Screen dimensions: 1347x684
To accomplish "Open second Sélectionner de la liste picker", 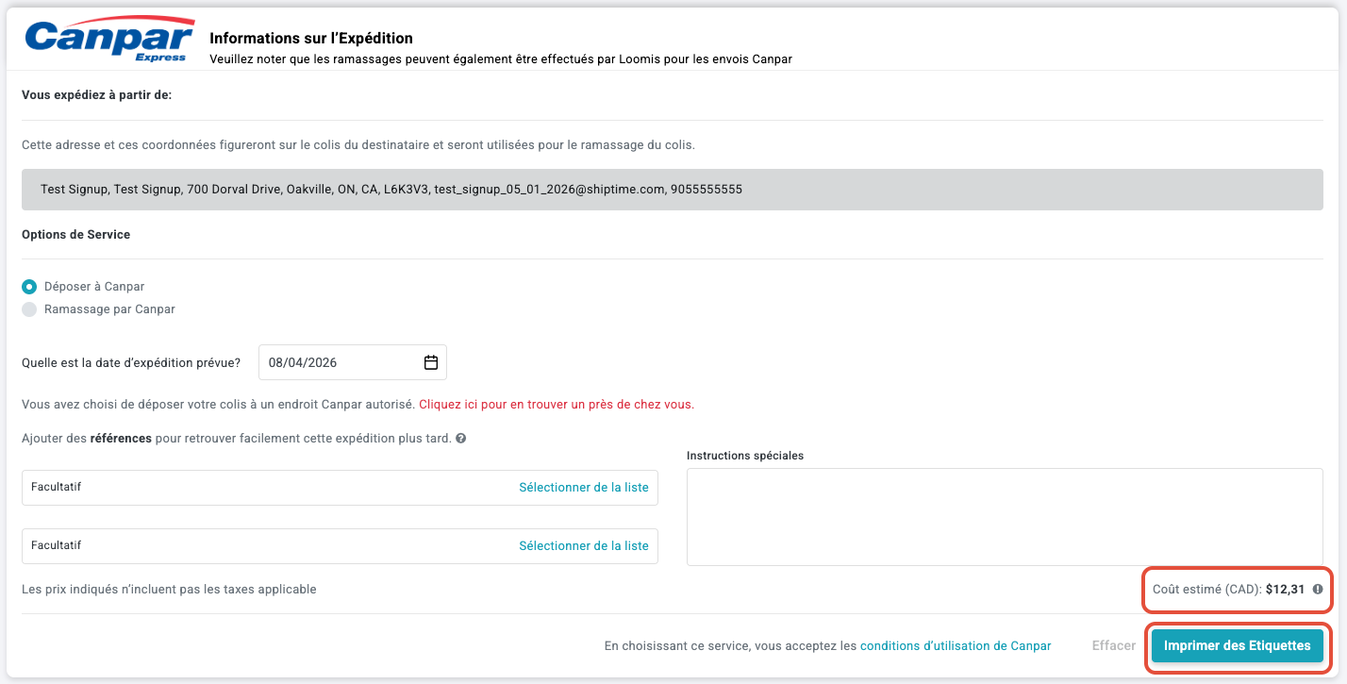I will point(584,545).
